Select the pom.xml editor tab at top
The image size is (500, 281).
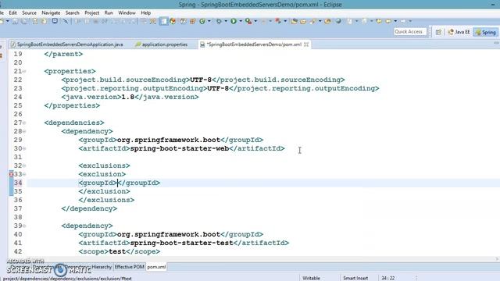tap(254, 44)
